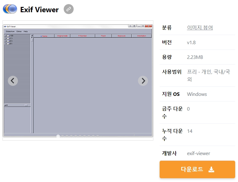
Task: Jump to the fifth carousel dot
Action: (76, 136)
